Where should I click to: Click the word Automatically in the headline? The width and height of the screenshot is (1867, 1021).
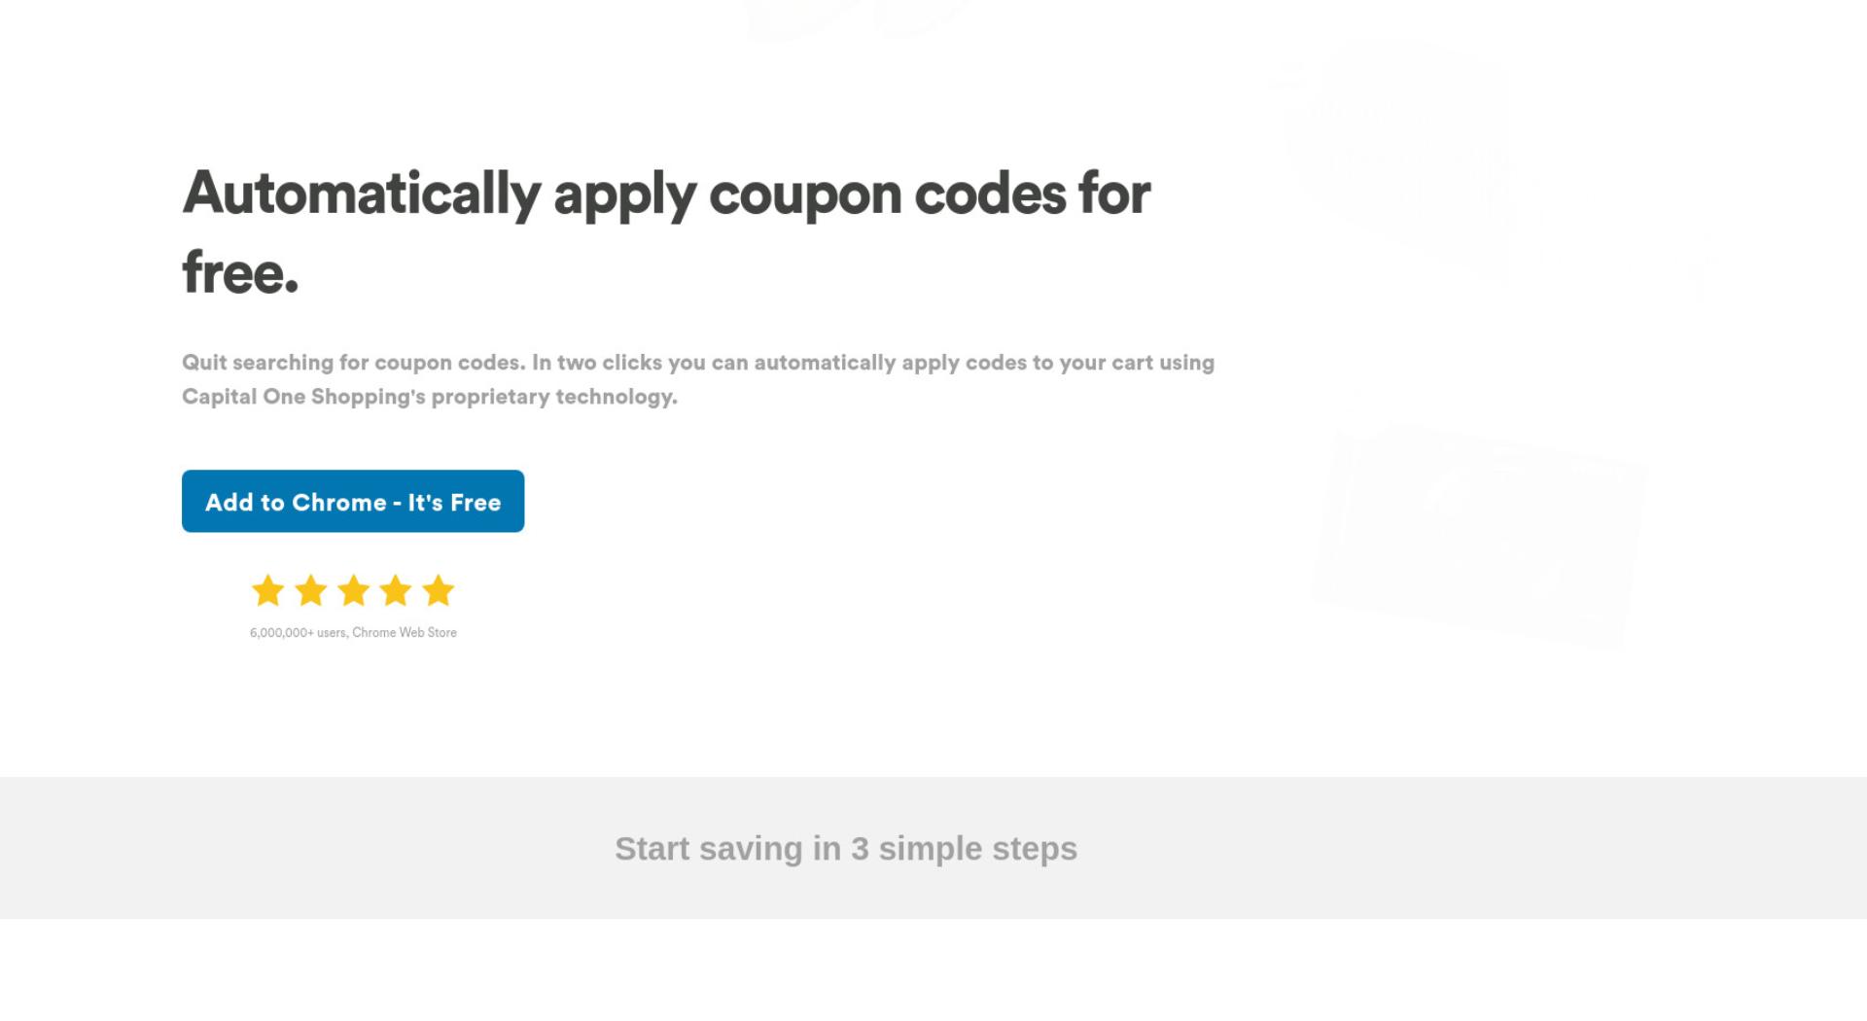pos(362,194)
